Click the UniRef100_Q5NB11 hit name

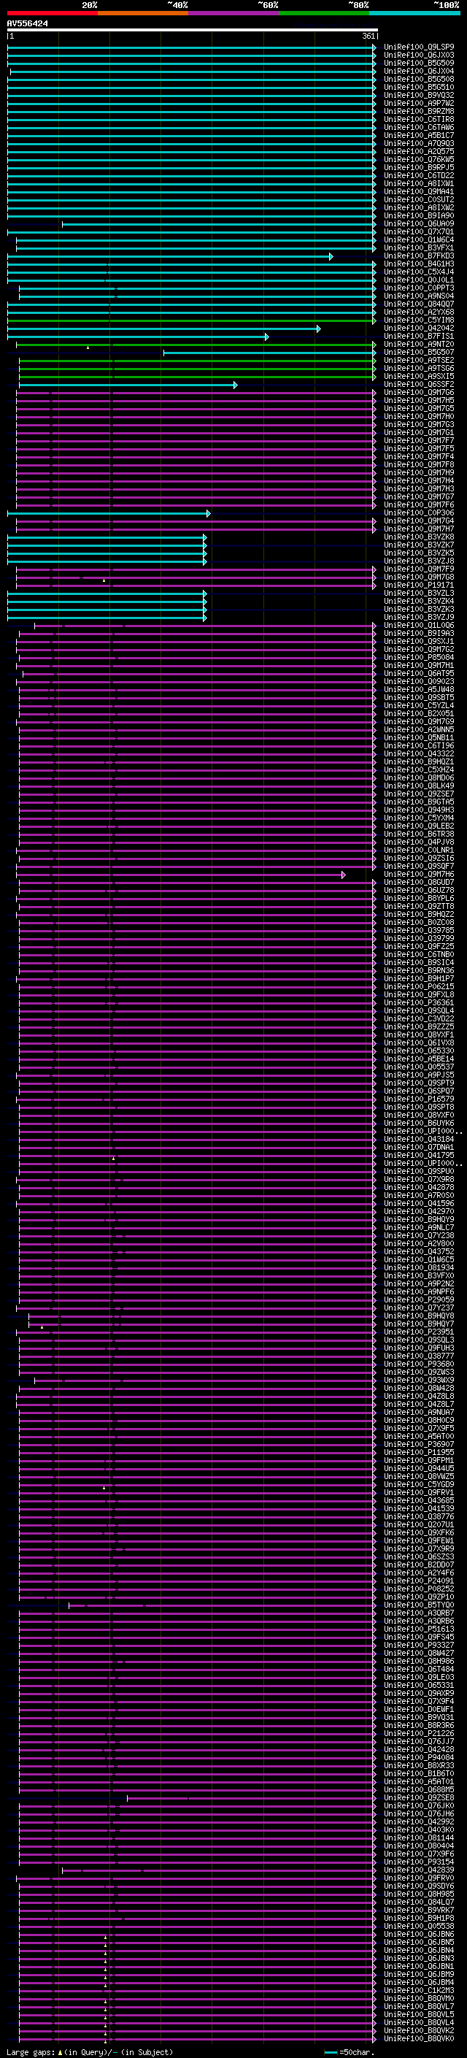pyautogui.click(x=419, y=738)
